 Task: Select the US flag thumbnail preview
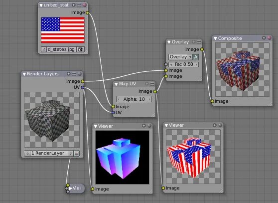click(x=63, y=30)
